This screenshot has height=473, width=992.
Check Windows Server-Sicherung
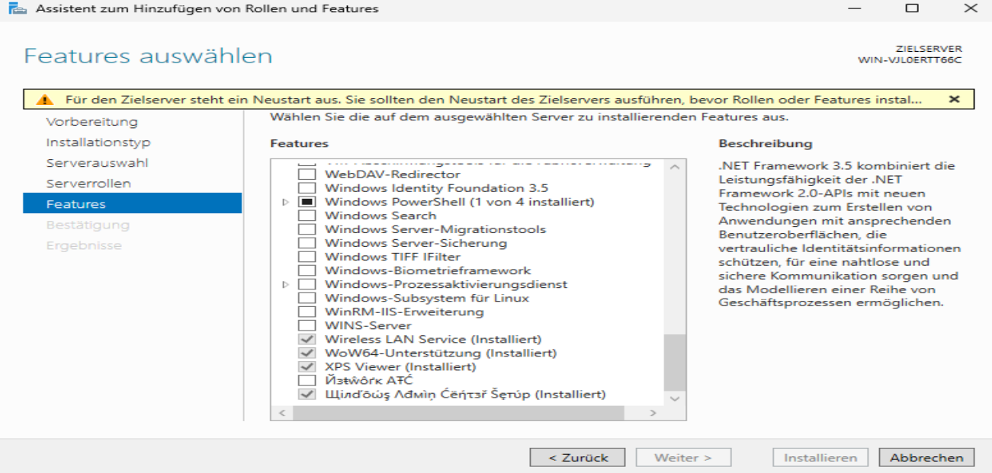click(x=306, y=243)
